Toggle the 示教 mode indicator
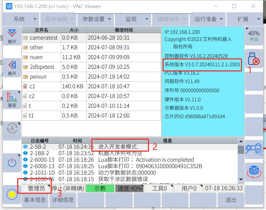 click(x=100, y=188)
